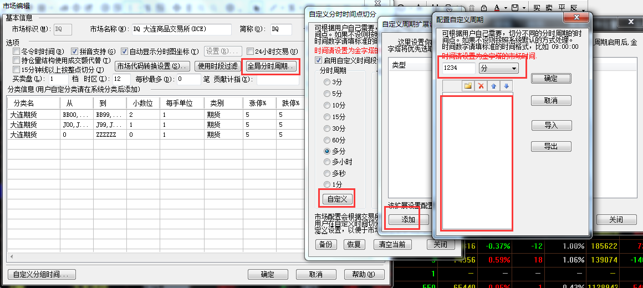The width and height of the screenshot is (643, 288).
Task: Click the 使用时段过滤 button
Action: [218, 66]
